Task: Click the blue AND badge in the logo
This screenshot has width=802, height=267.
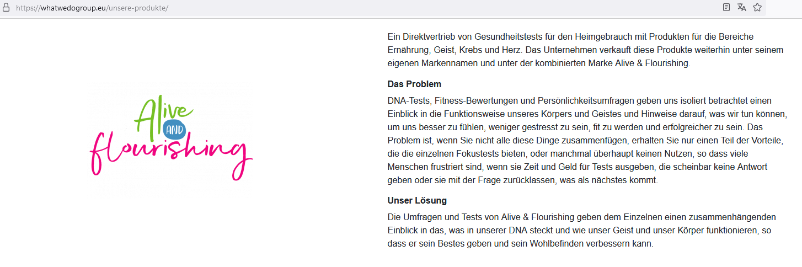Action: click(x=175, y=130)
